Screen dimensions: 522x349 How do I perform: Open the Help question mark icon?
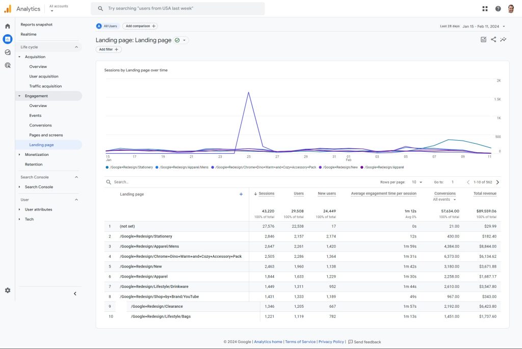498,9
